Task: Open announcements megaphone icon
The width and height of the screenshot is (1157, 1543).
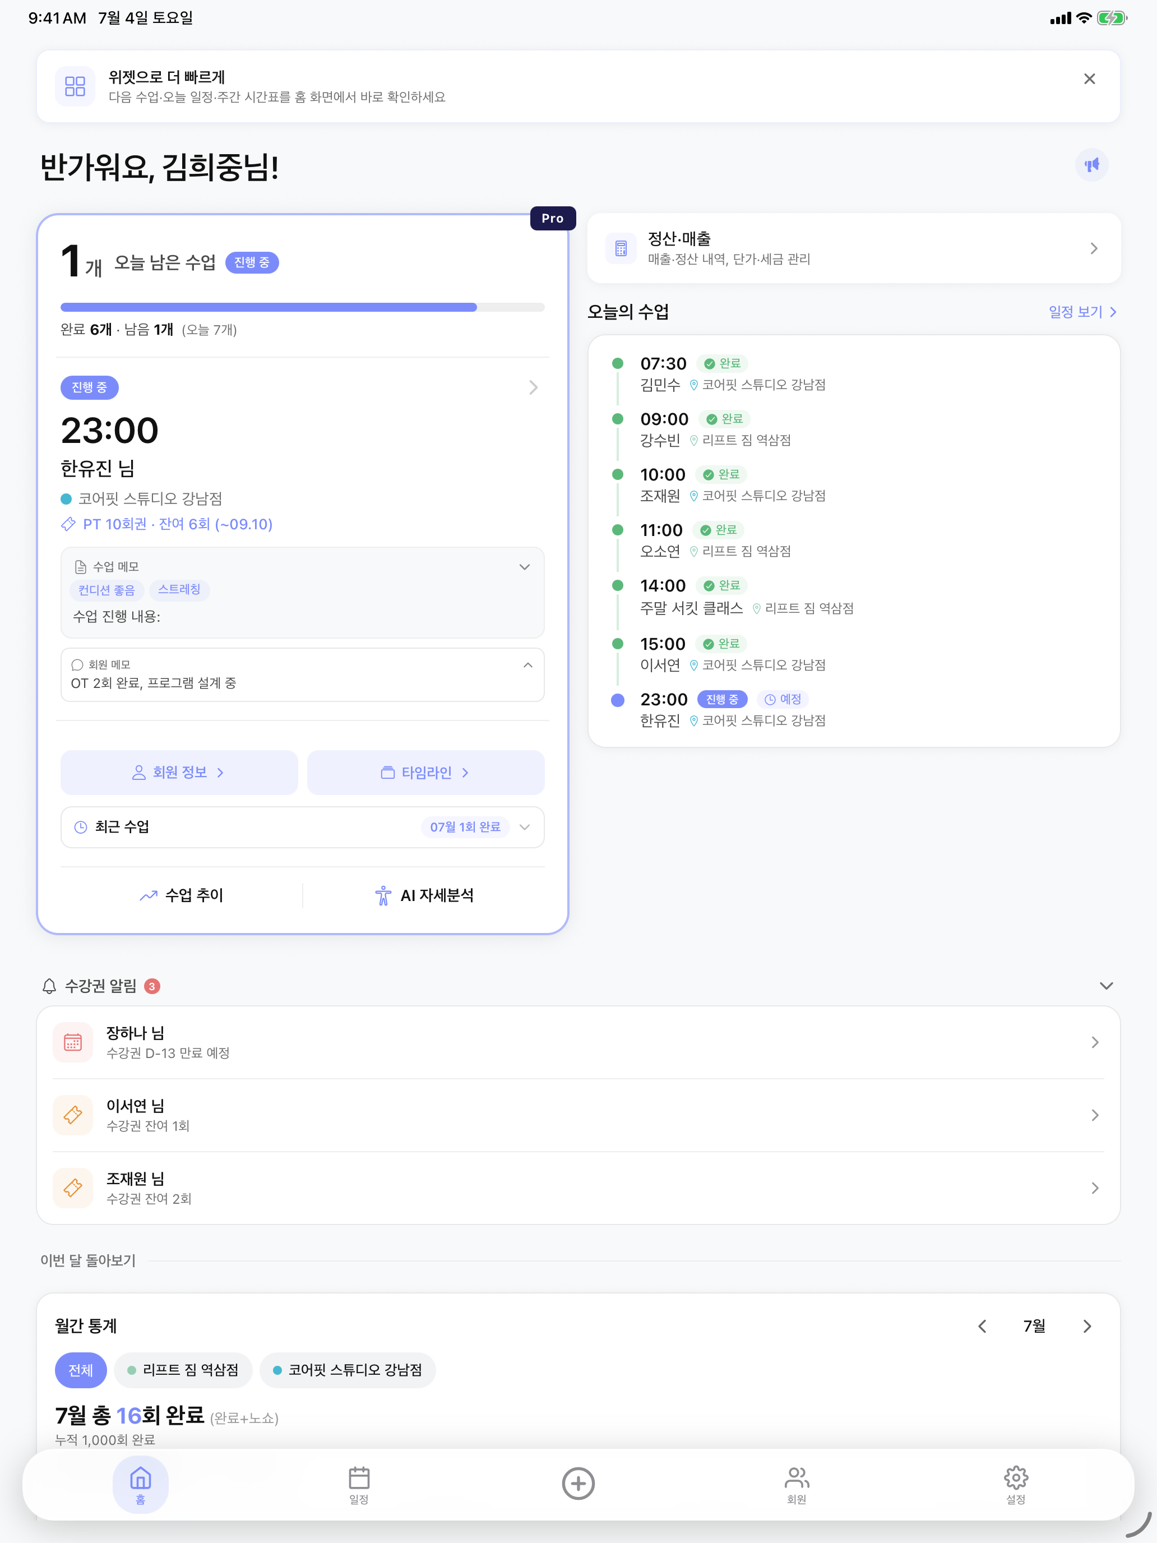Action: (1091, 165)
